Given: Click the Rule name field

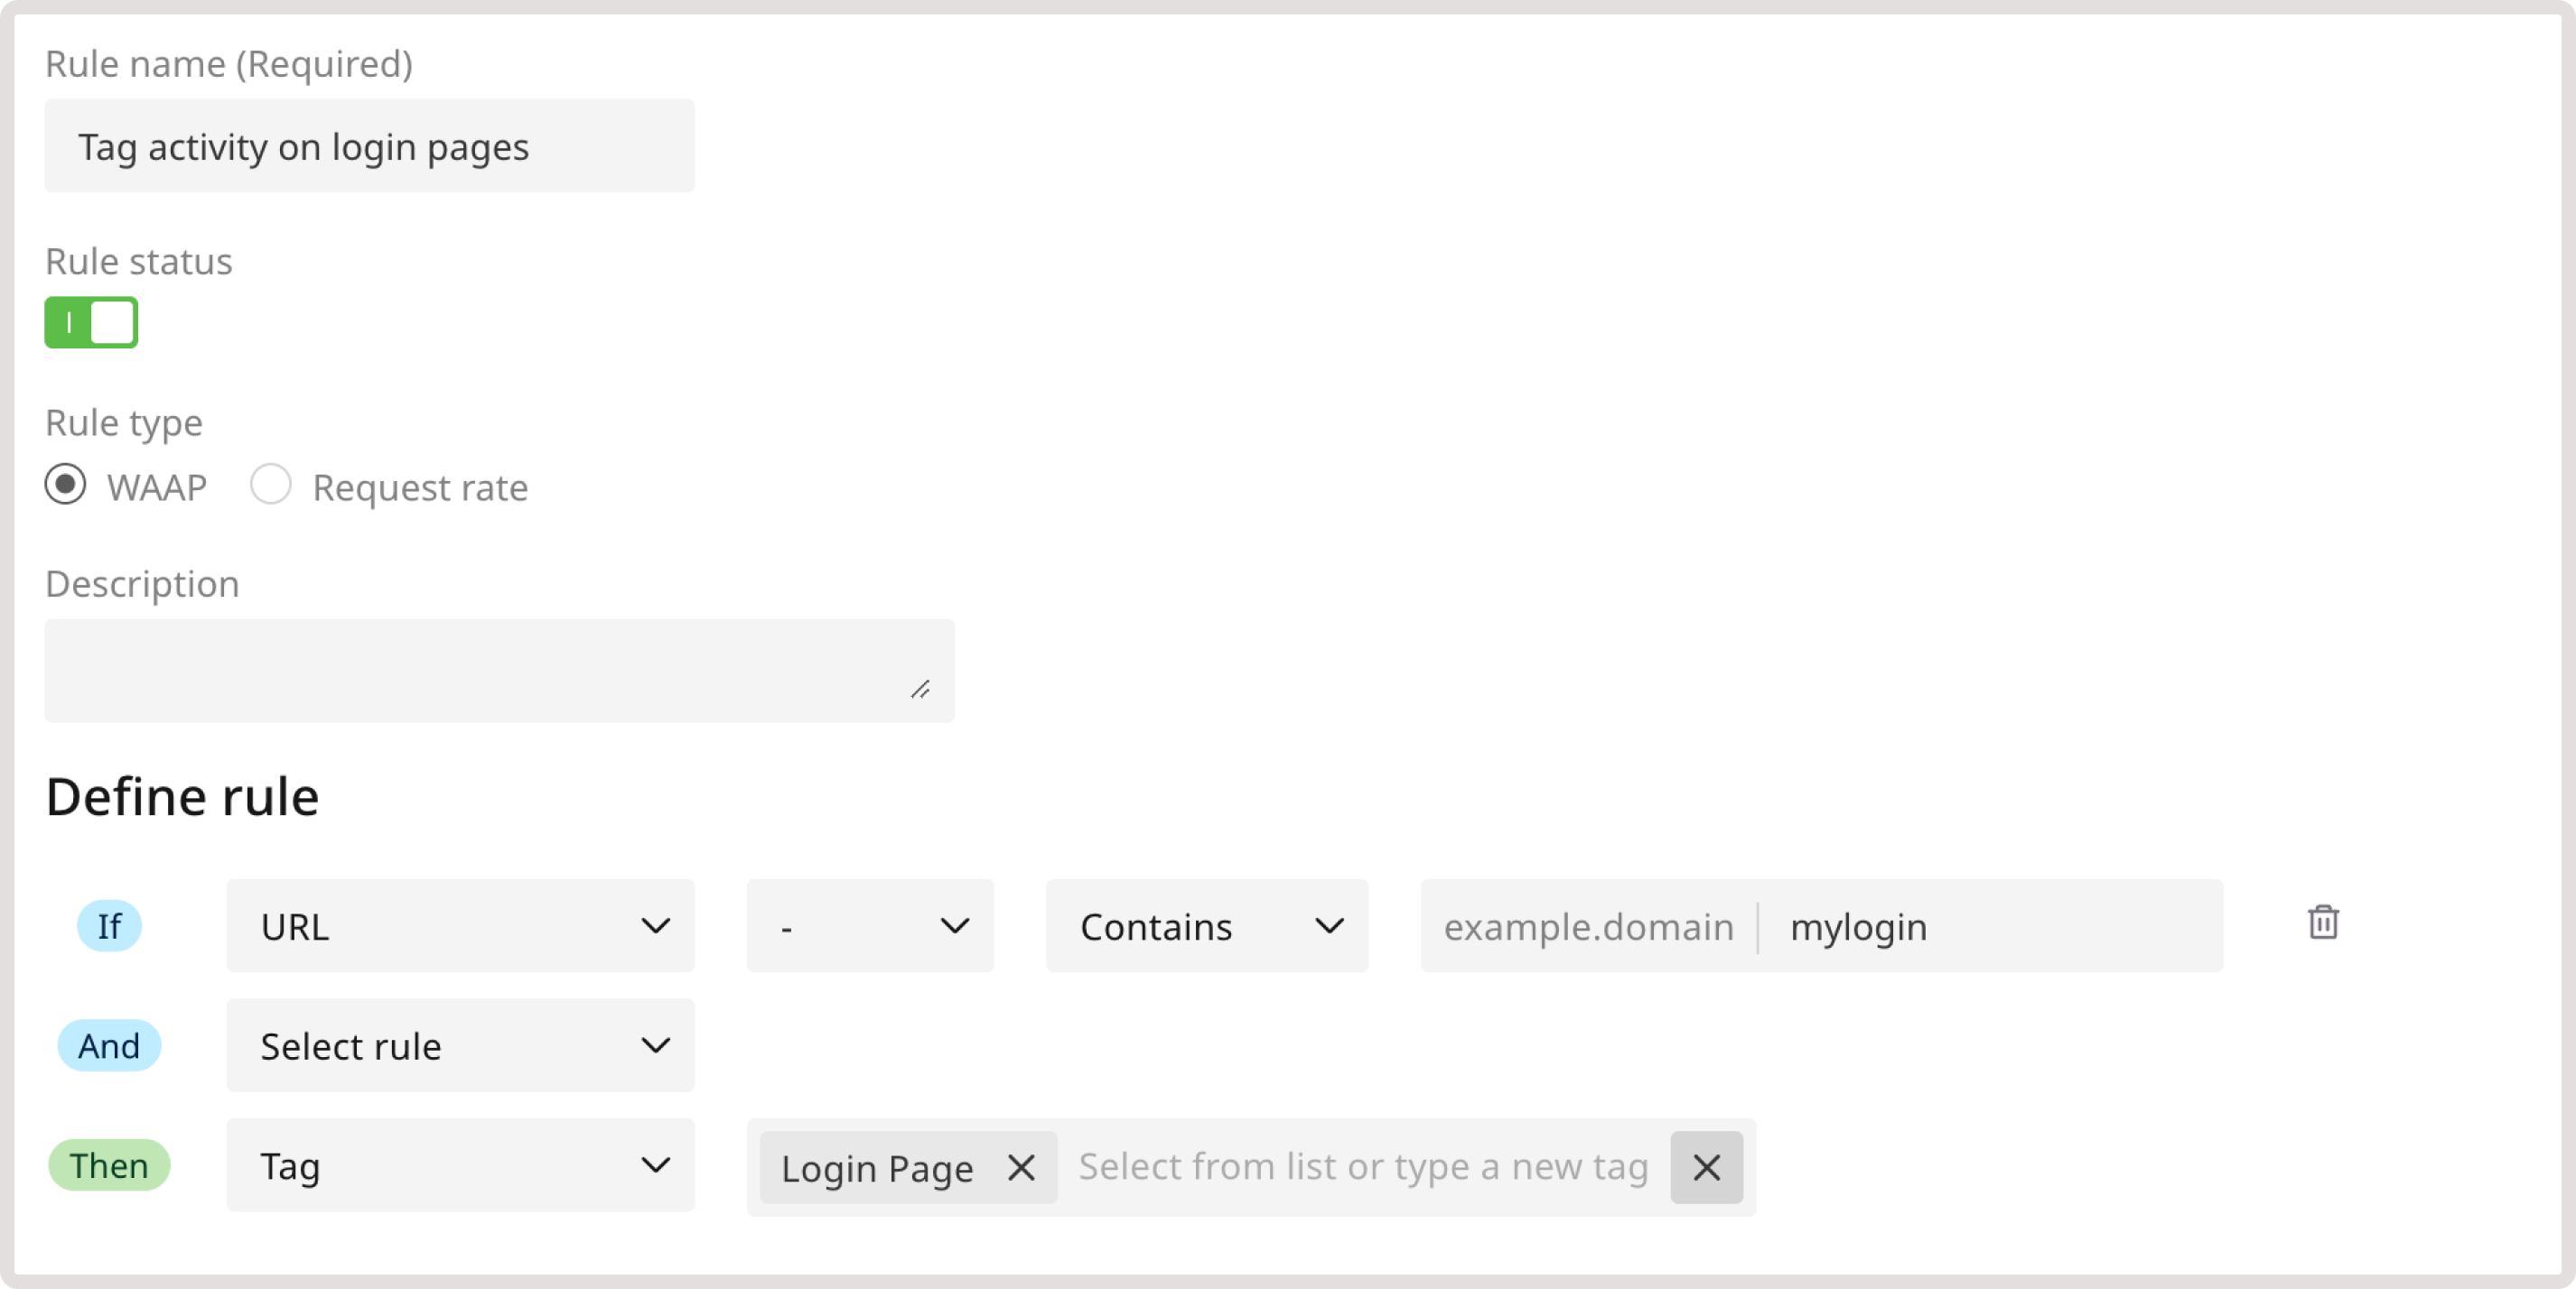Looking at the screenshot, I should click(369, 146).
